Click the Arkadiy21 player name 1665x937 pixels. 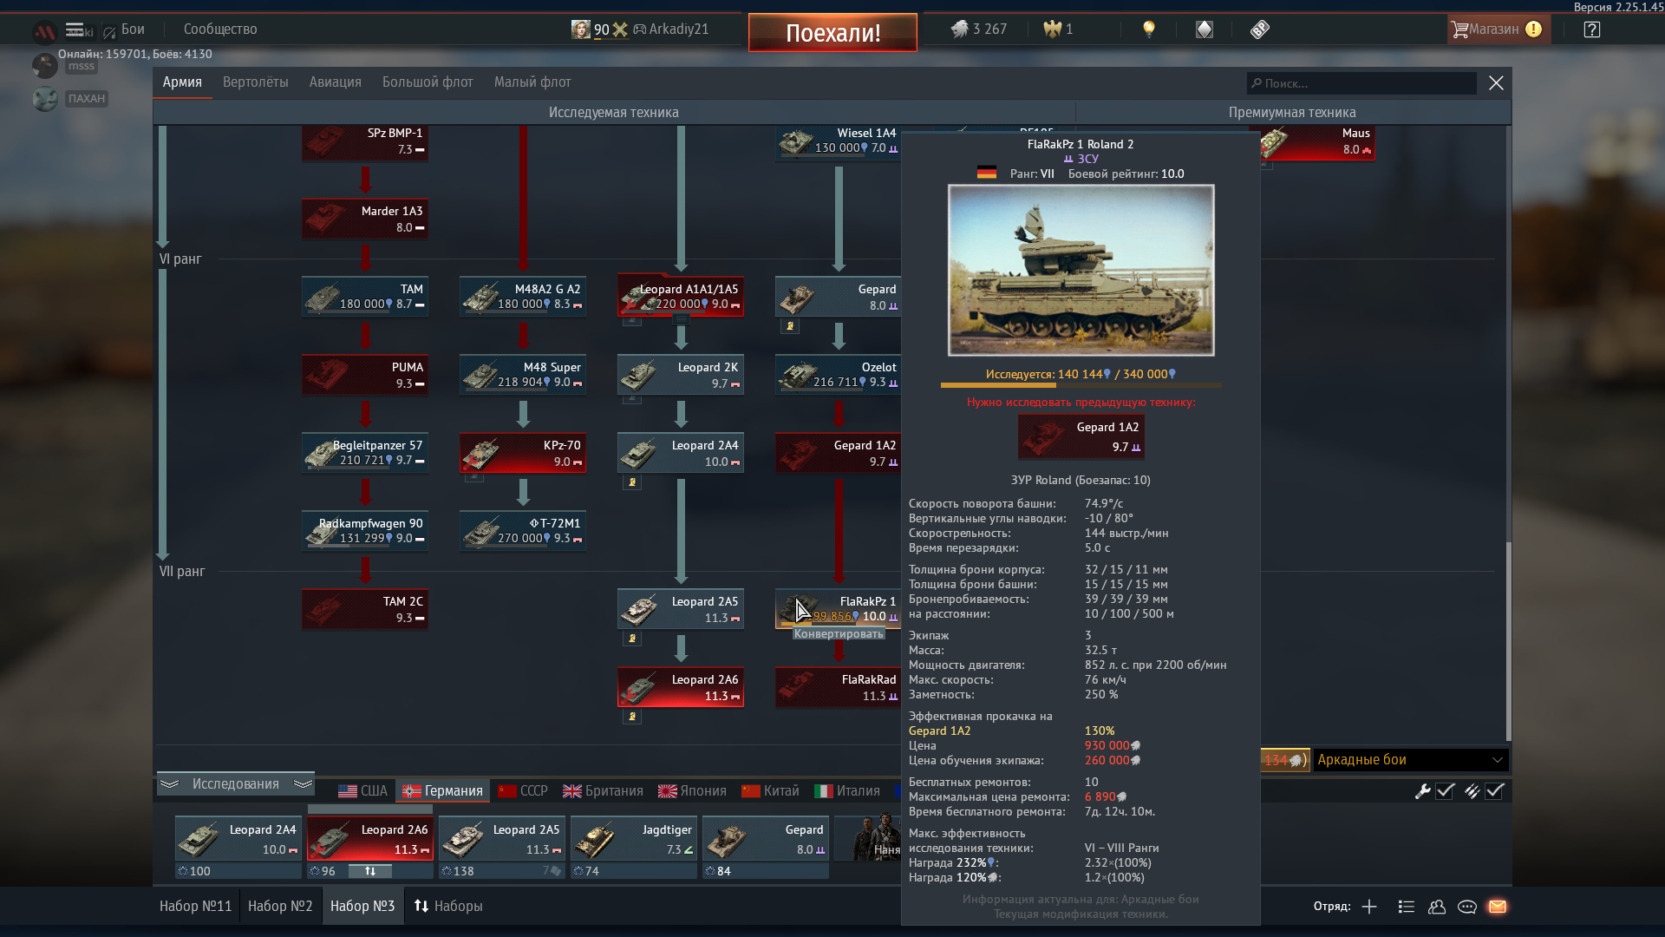(678, 29)
